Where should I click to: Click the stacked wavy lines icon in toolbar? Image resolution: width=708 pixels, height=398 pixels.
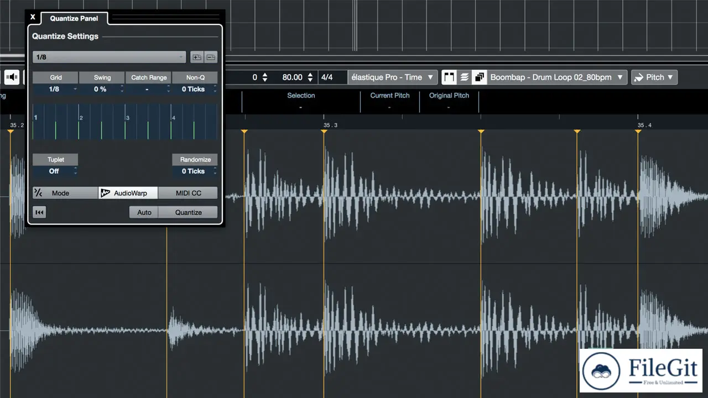464,77
